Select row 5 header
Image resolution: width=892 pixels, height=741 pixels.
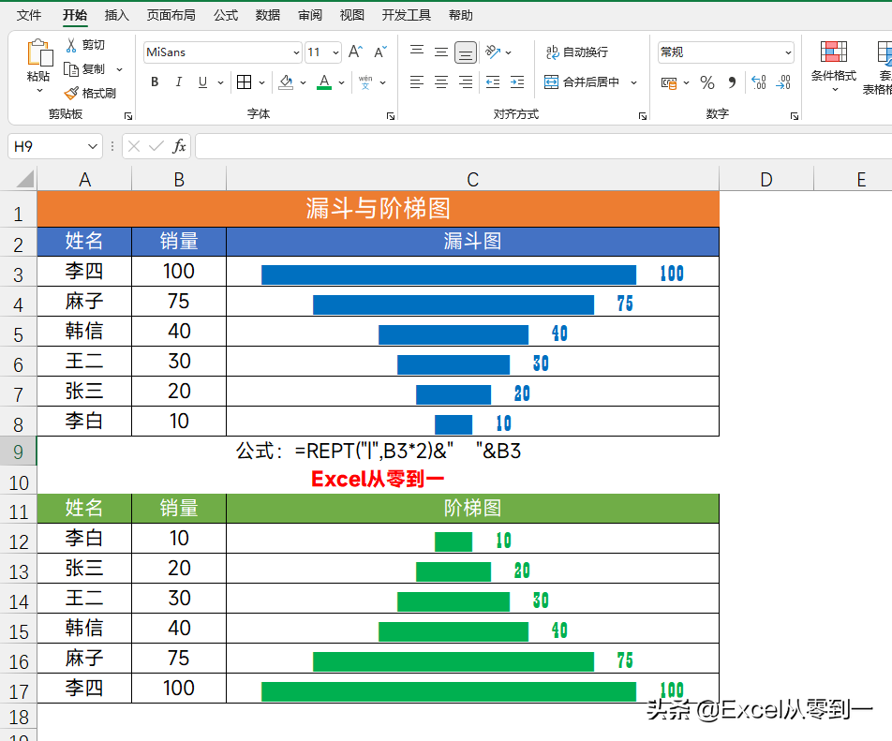coord(18,333)
